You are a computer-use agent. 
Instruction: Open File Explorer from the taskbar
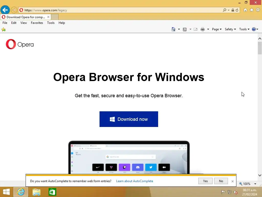36,192
